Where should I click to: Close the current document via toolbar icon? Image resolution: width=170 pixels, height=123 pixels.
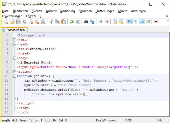click(x=31, y=22)
